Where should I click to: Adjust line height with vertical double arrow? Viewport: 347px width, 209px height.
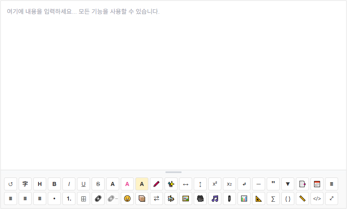200,184
